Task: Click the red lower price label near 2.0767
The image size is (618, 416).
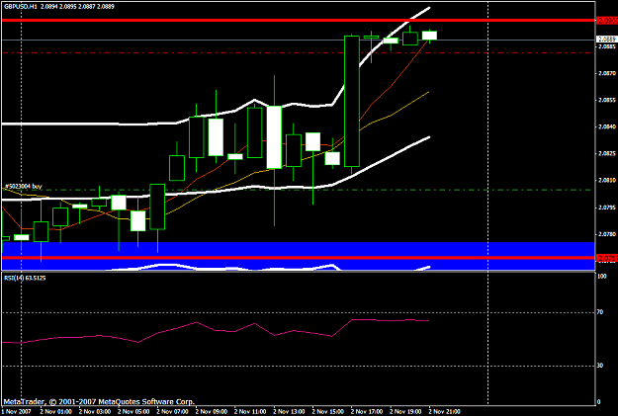Action: (x=607, y=258)
